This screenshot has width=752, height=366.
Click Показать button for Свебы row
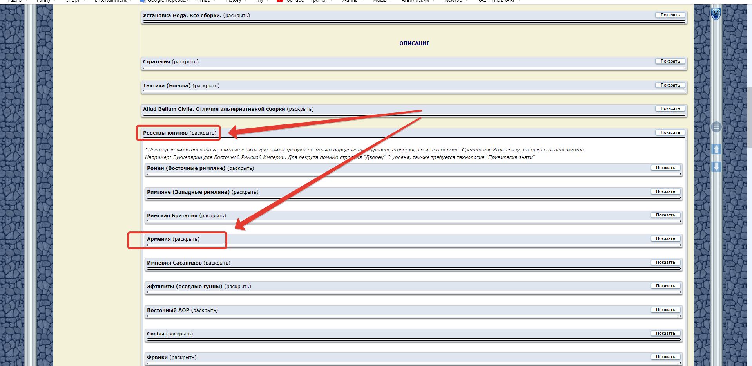665,334
